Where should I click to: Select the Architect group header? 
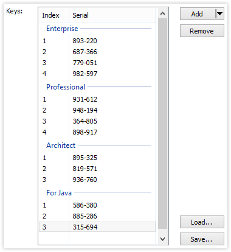(97, 145)
